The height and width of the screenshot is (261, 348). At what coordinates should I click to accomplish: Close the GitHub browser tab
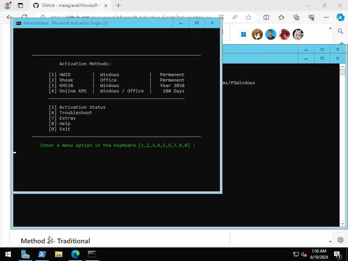pyautogui.click(x=106, y=5)
